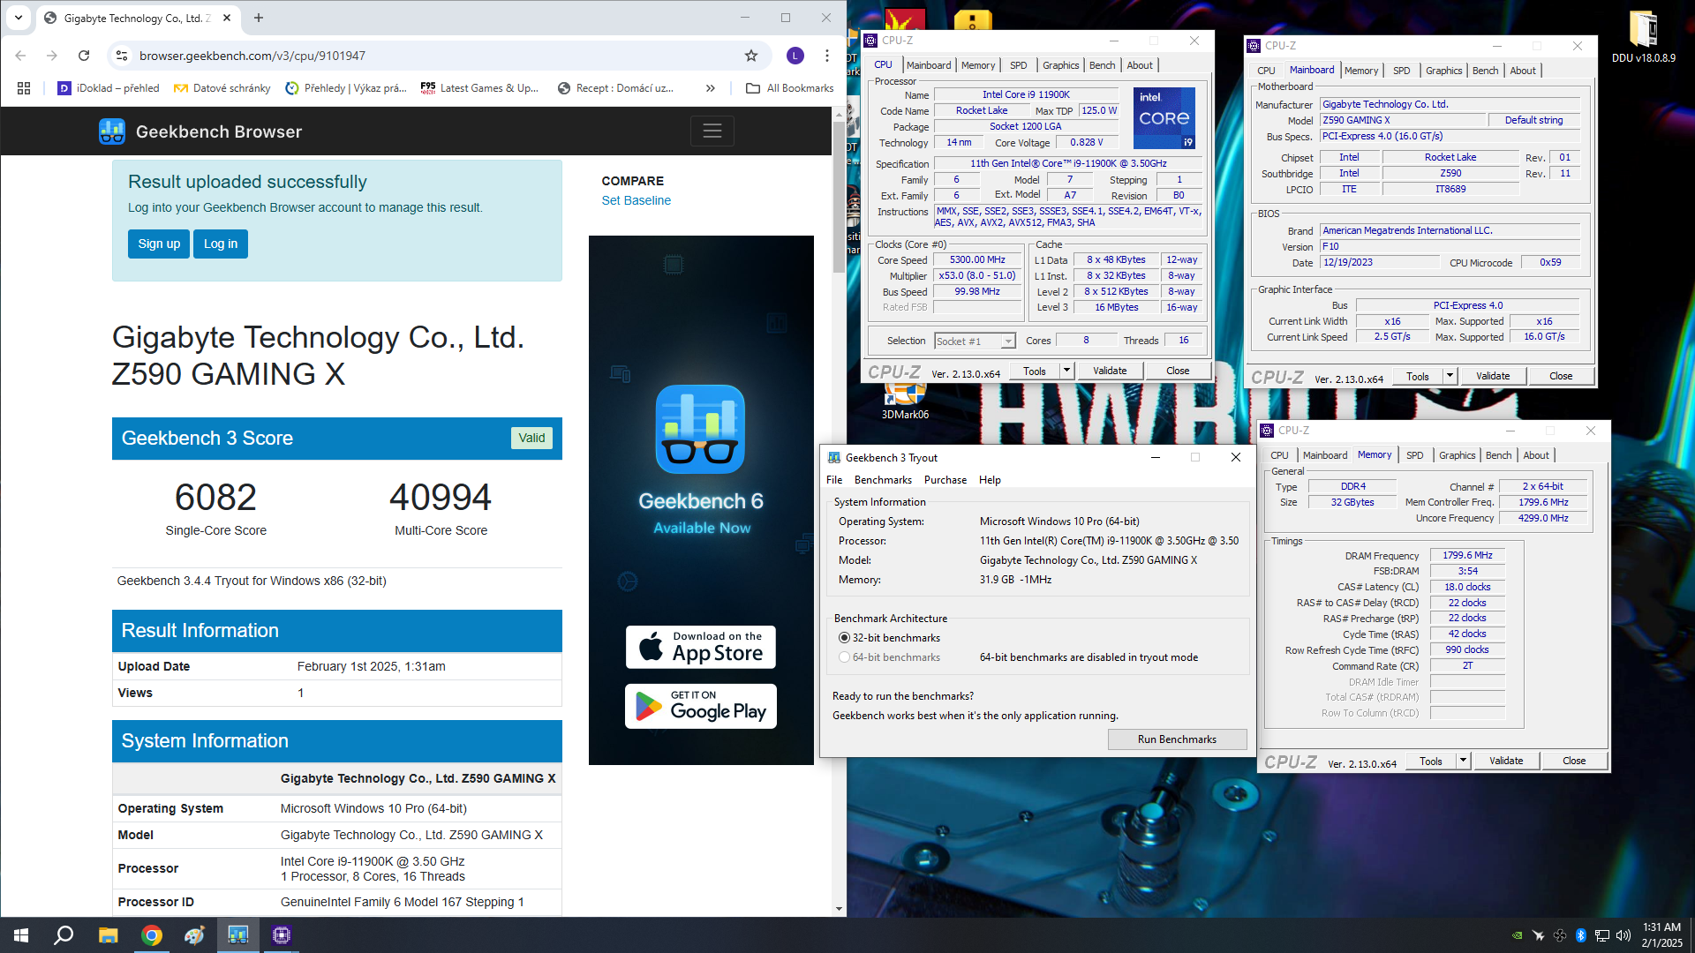Open About tab in Mainboard CPU-Z window
1695x953 pixels.
tap(1523, 71)
